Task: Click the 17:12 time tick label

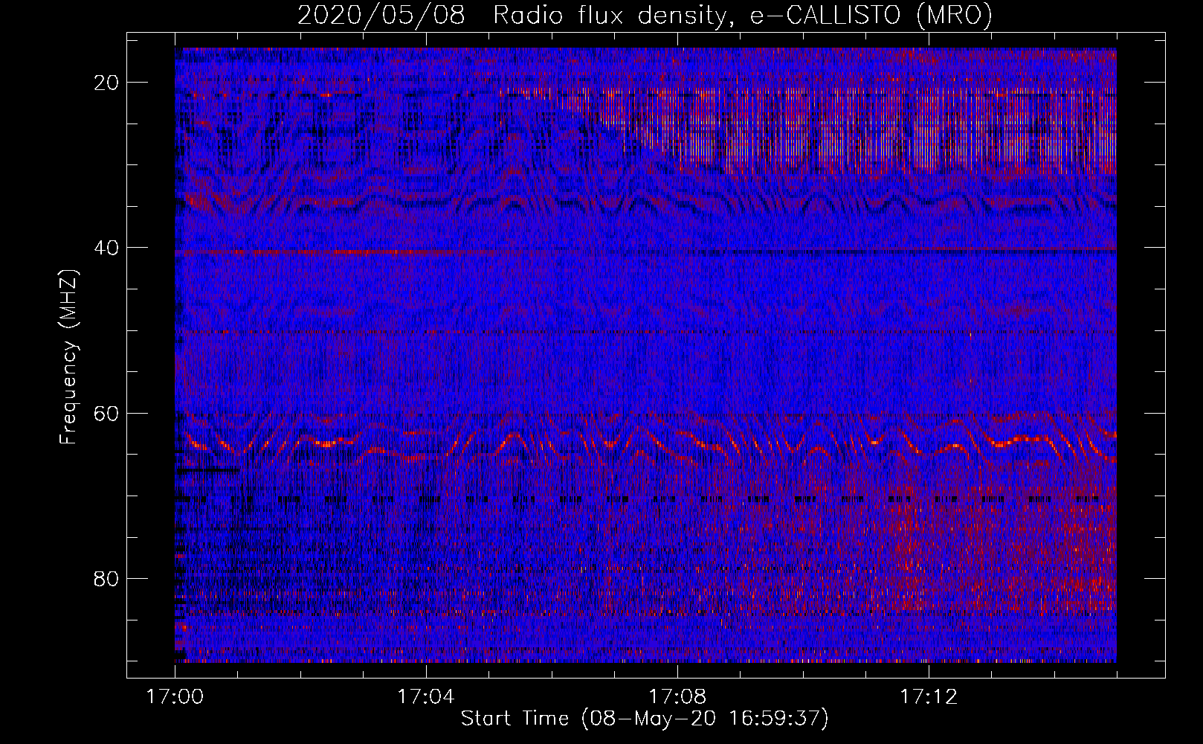Action: point(929,697)
